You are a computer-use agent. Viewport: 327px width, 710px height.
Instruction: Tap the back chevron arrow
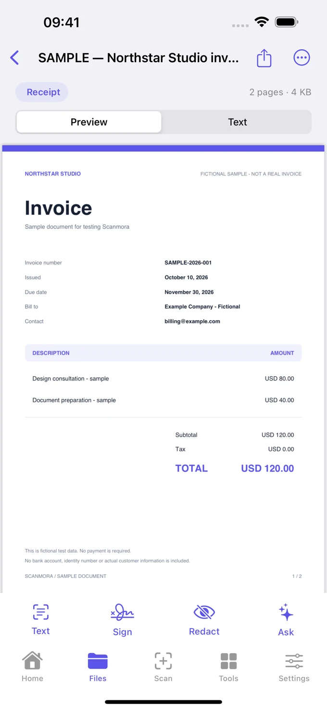[14, 58]
